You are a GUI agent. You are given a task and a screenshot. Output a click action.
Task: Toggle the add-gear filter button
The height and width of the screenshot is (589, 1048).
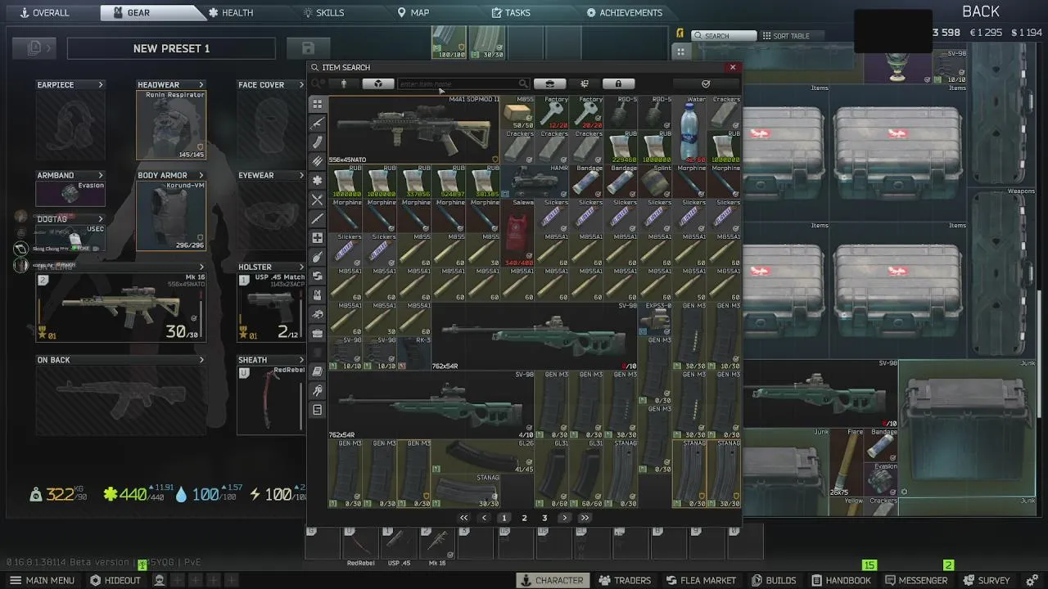(x=585, y=83)
